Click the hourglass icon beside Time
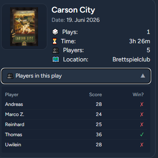Image resolution: width=158 pixels, height=158 pixels. 55,41
